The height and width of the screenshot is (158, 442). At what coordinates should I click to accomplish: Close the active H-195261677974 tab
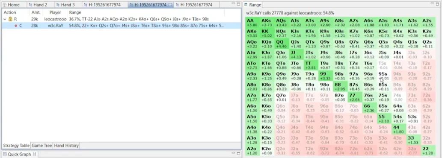pyautogui.click(x=170, y=5)
